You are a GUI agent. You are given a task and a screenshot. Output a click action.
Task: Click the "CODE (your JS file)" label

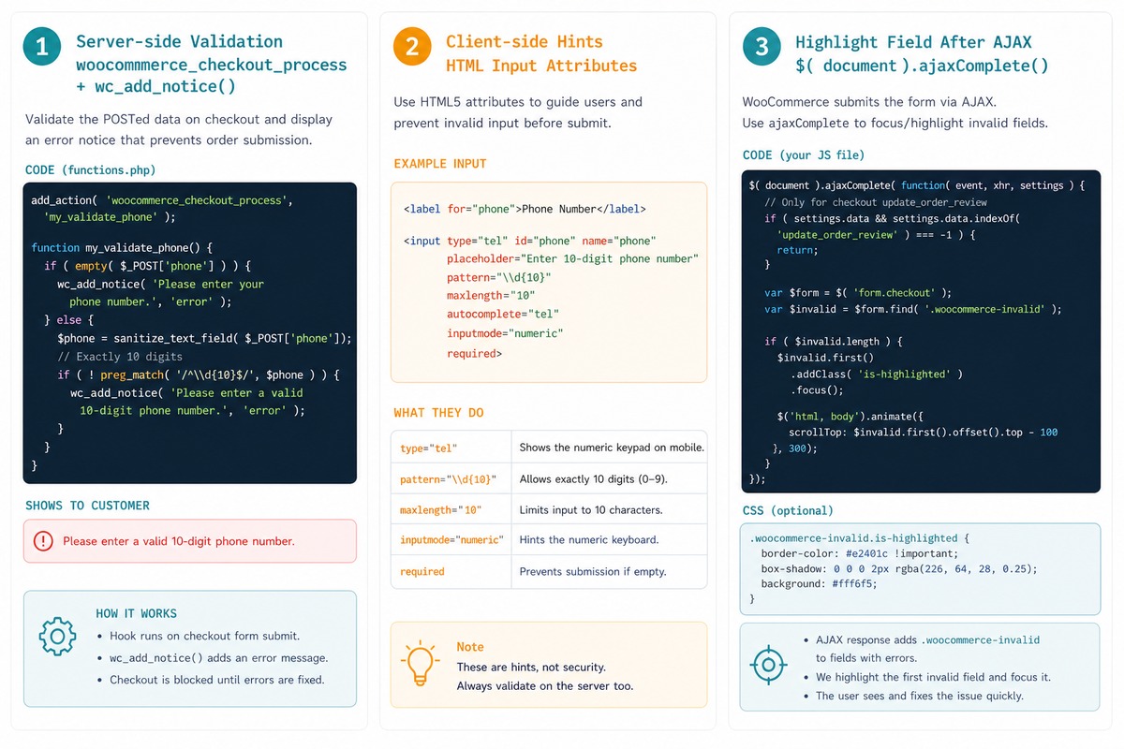804,155
